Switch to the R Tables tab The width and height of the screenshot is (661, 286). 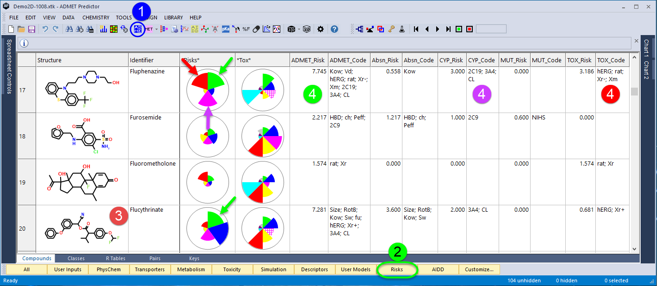tap(116, 258)
